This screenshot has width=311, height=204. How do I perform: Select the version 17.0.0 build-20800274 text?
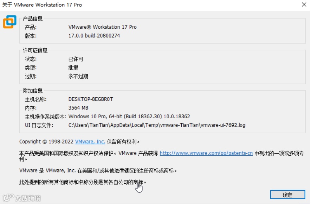[x=94, y=36]
